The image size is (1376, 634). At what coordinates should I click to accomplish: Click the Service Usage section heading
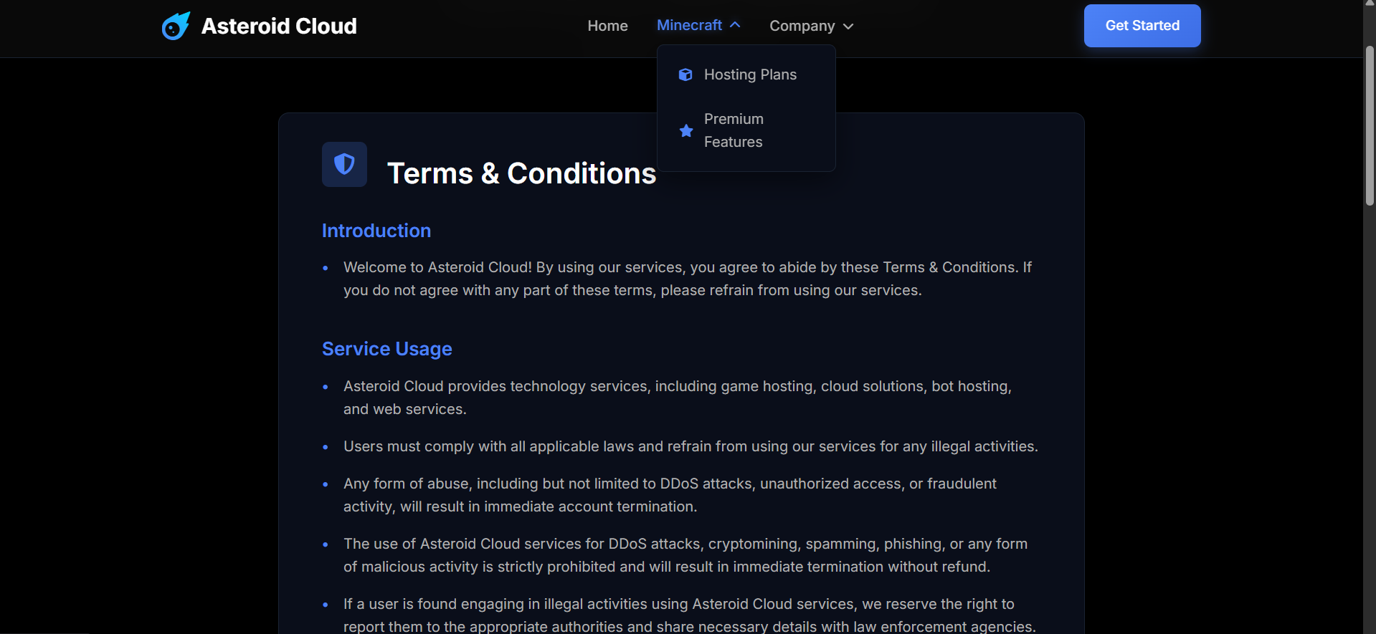386,349
